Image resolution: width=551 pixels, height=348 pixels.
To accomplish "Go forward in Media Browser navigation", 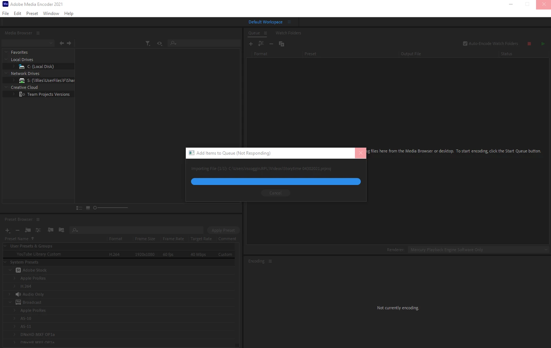I will pos(69,43).
